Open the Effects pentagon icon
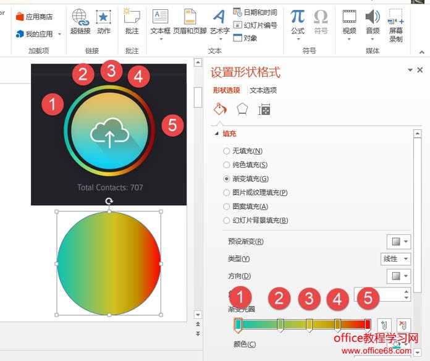Viewport: 430px width, 361px height. pos(242,109)
